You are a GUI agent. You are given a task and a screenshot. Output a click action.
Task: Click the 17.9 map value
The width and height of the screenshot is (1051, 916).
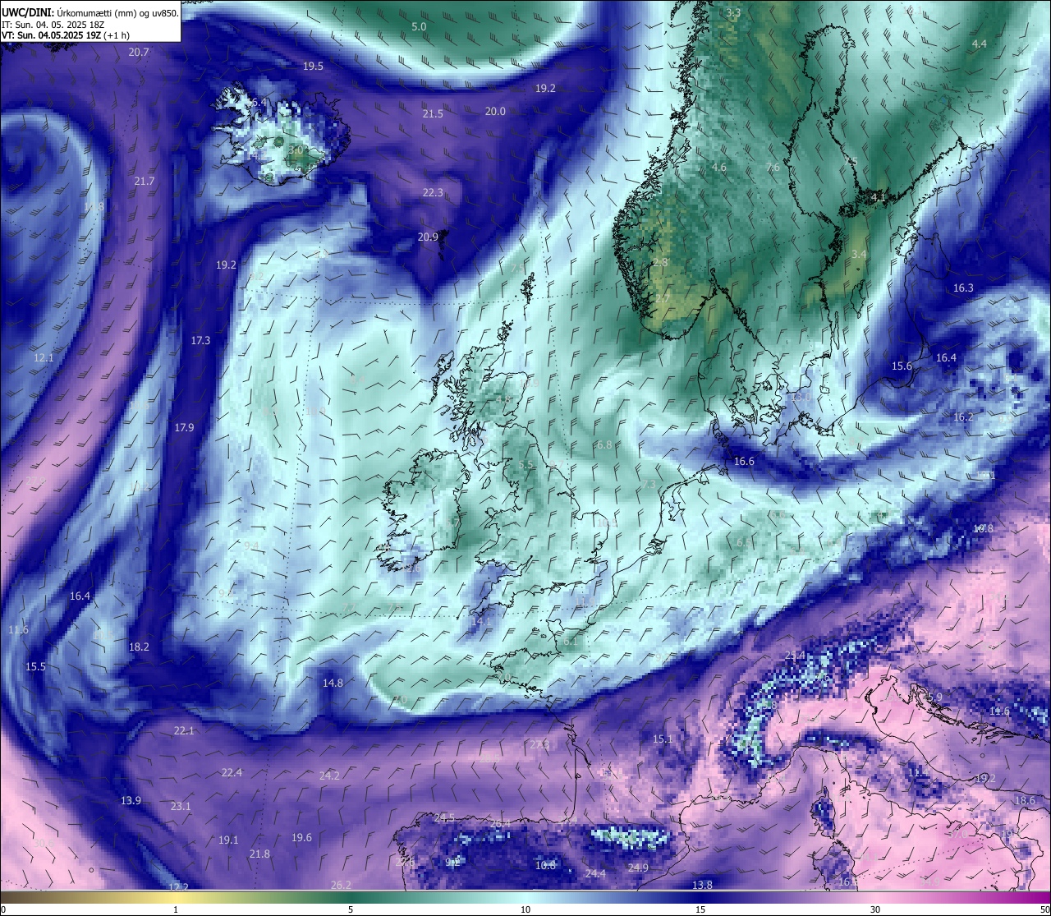(184, 427)
